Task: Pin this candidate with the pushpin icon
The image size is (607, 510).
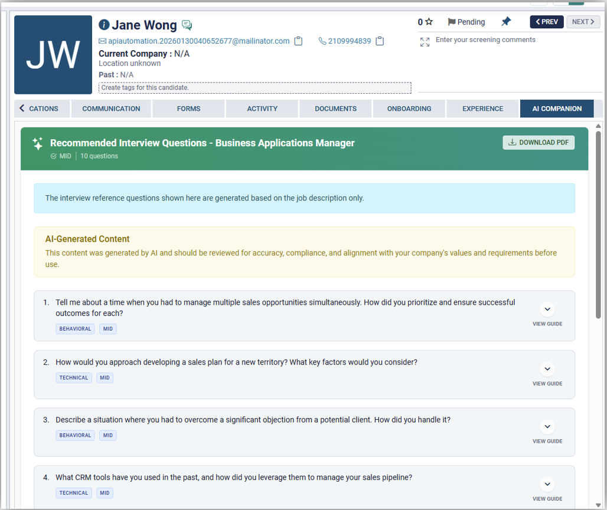Action: pos(506,22)
